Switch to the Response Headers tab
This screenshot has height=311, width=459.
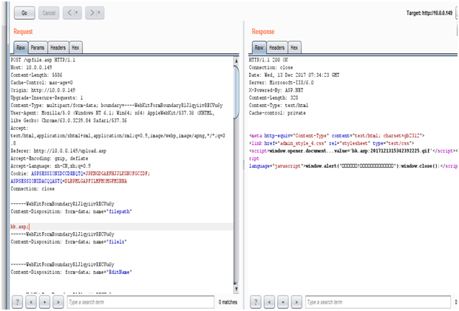point(276,47)
